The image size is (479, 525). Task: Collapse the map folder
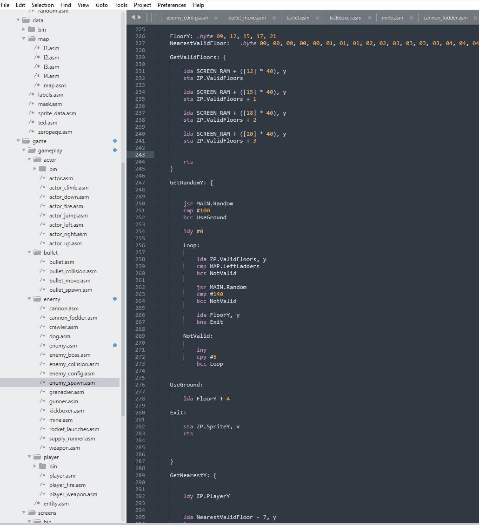click(x=24, y=39)
